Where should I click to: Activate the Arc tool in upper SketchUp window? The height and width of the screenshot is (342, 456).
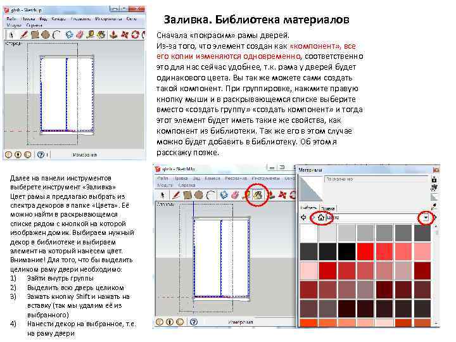coord(56,35)
